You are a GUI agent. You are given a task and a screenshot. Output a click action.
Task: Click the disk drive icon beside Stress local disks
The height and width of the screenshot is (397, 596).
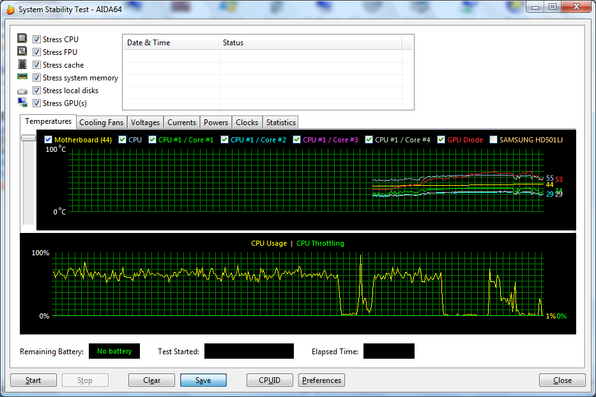click(22, 91)
